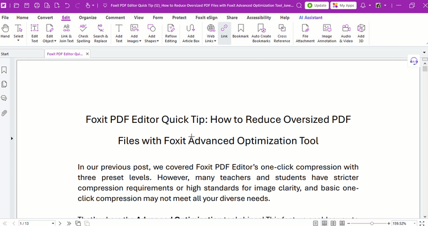Open the AI Assistant tab
Image resolution: width=428 pixels, height=226 pixels.
point(310,18)
